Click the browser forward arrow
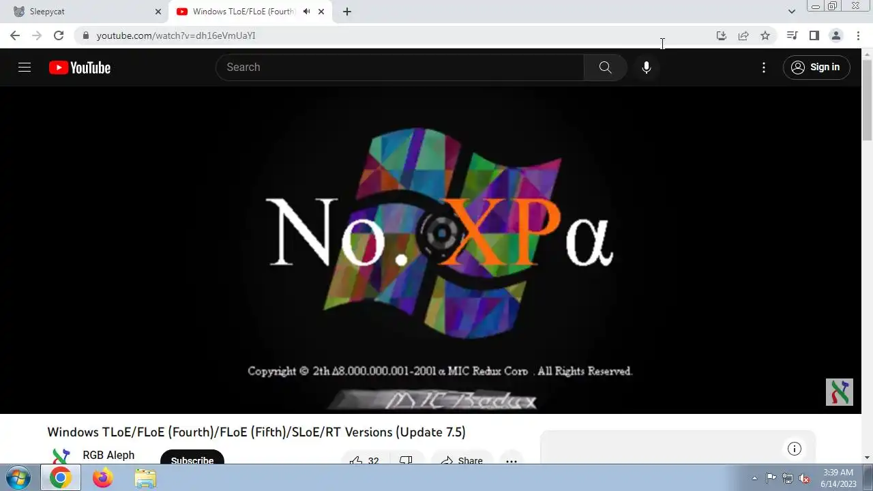Image resolution: width=873 pixels, height=491 pixels. point(37,35)
